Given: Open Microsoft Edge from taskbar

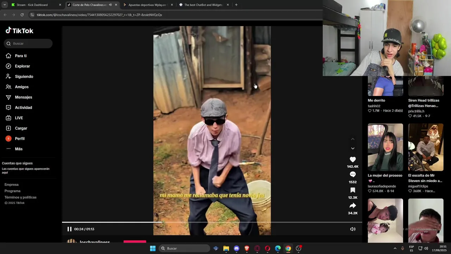Looking at the screenshot, I should click(278, 248).
